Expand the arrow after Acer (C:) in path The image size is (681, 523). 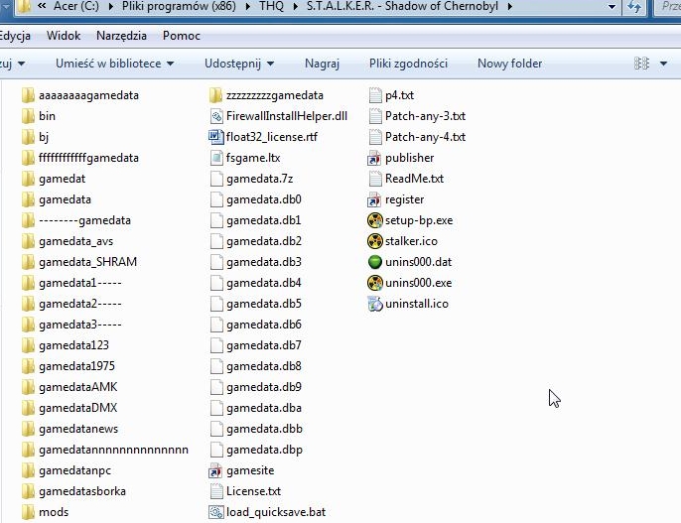pos(111,7)
